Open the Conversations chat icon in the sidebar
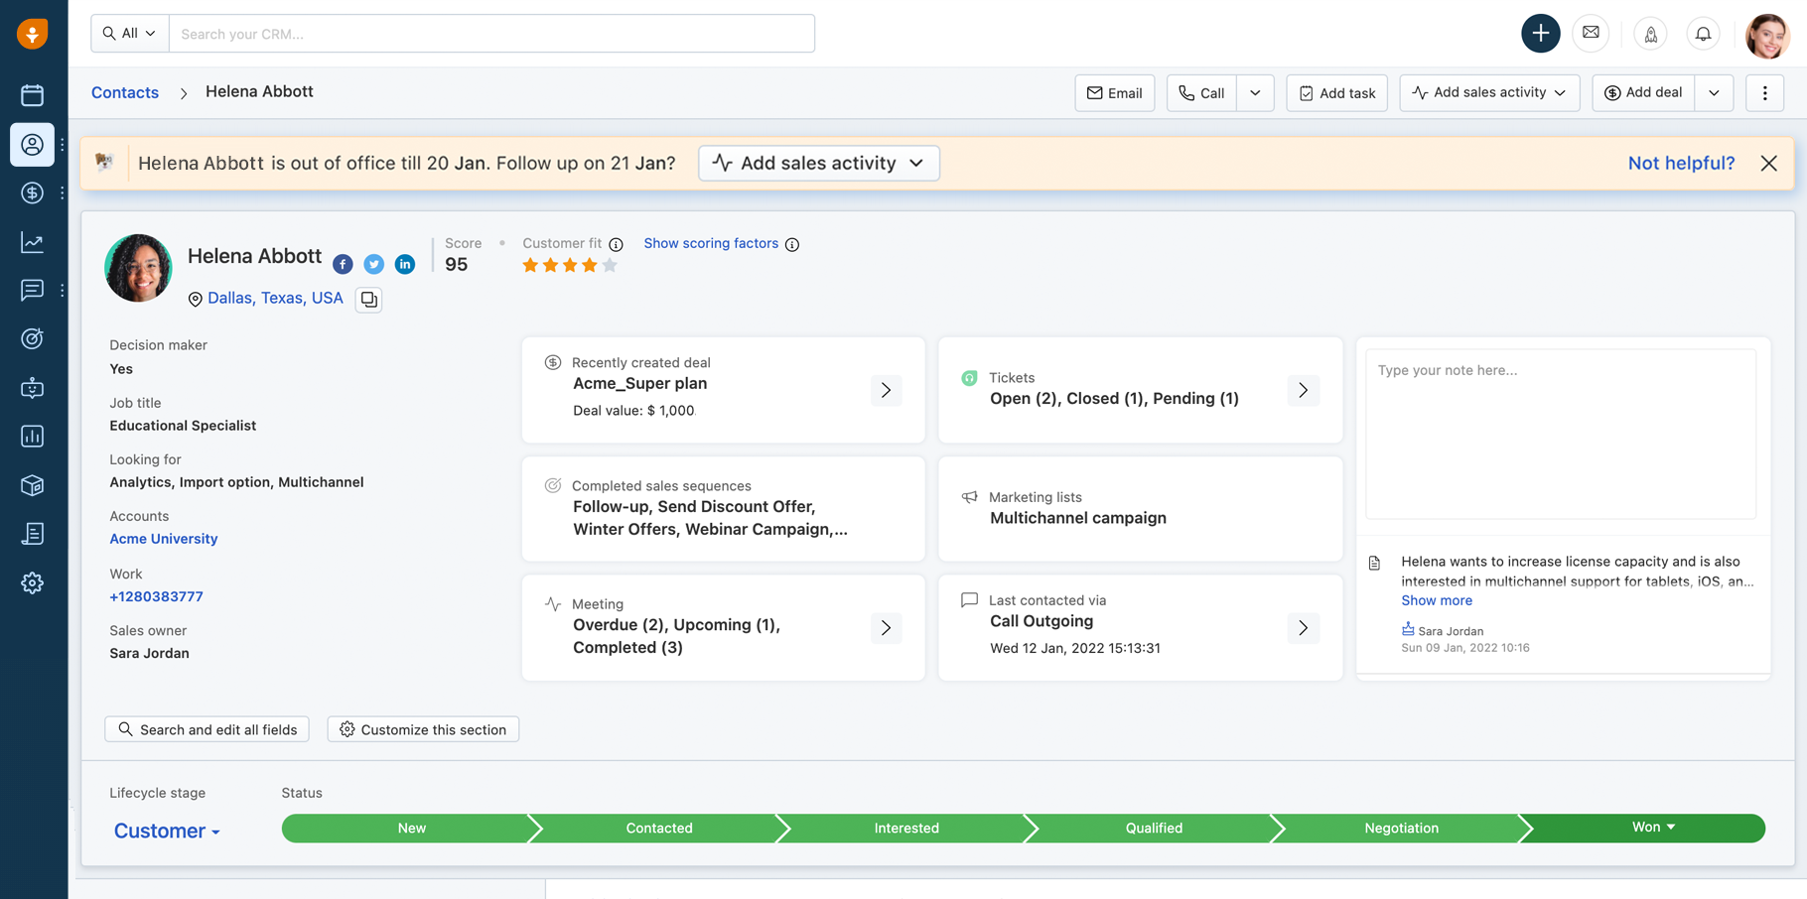Screen dimensions: 1807x899 click(x=33, y=290)
